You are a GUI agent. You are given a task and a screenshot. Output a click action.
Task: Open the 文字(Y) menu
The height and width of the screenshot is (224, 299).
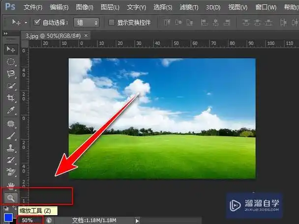click(136, 7)
